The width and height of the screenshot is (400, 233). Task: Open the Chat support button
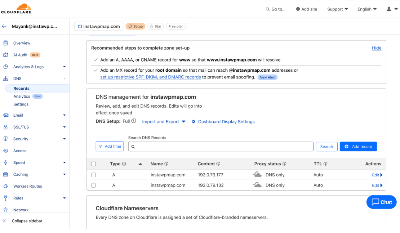(381, 202)
